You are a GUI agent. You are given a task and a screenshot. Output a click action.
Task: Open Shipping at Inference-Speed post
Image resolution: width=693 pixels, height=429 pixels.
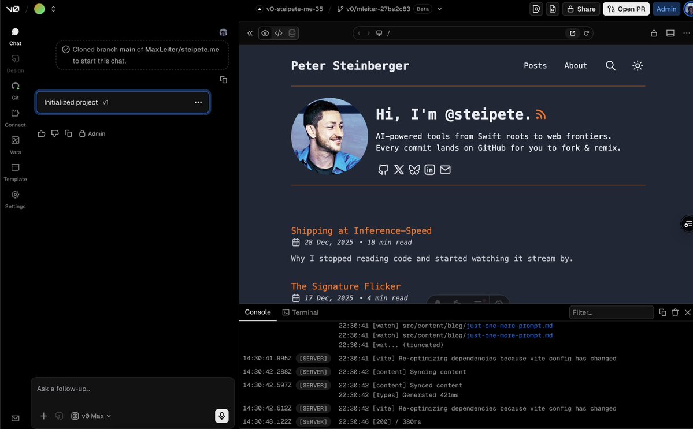click(x=361, y=231)
